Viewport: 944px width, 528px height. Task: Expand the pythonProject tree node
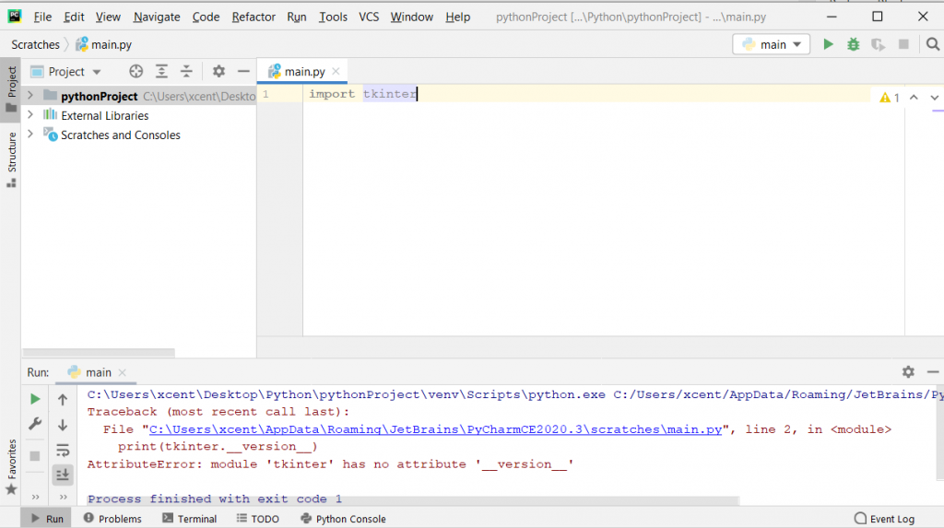30,95
